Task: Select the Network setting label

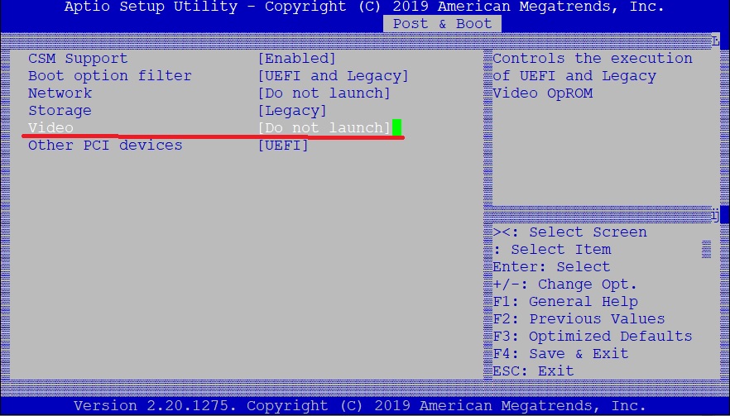Action: [60, 93]
